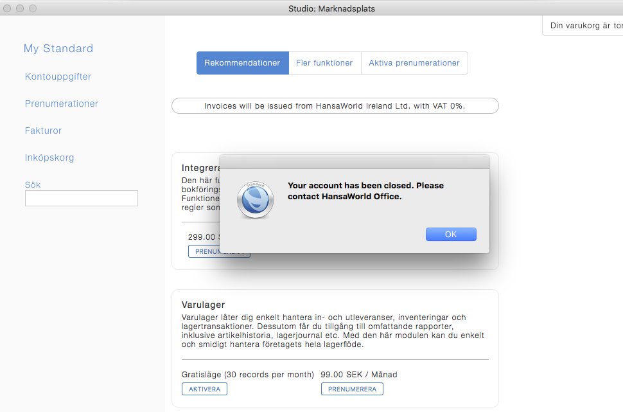The width and height of the screenshot is (623, 412).
Task: Click the 99.00 SEK / Månad price
Action: [x=359, y=375]
